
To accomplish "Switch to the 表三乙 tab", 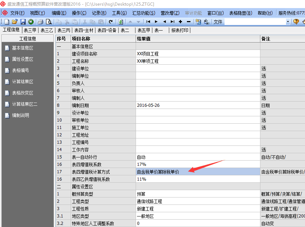I will pyautogui.click(x=47, y=30).
